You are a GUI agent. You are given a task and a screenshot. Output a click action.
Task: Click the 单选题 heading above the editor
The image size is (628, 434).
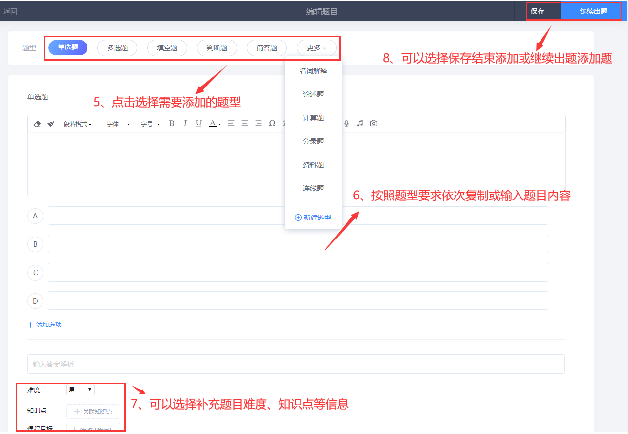(x=38, y=97)
